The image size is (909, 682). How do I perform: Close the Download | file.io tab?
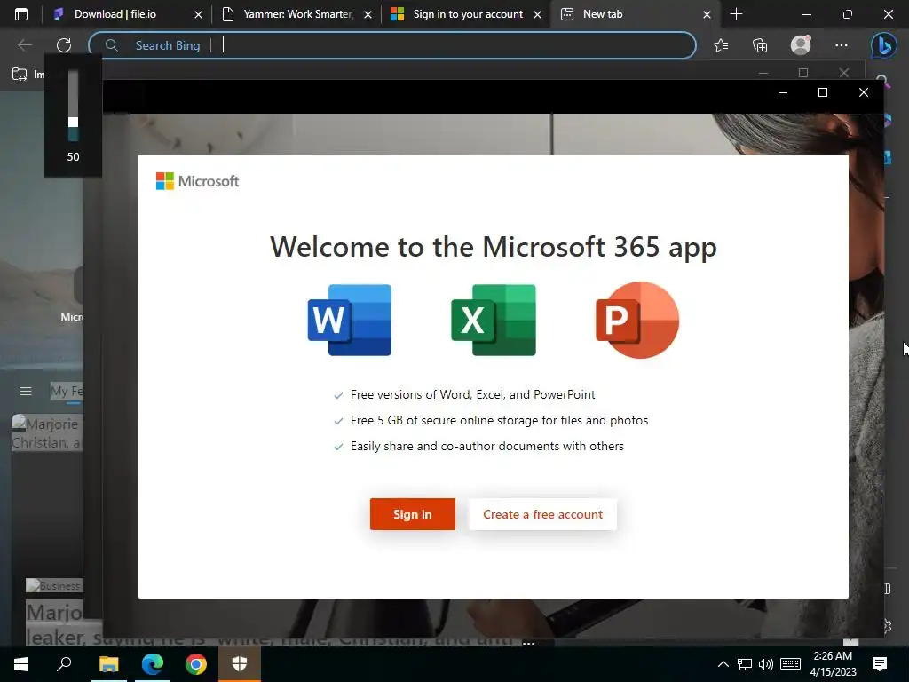tap(198, 14)
